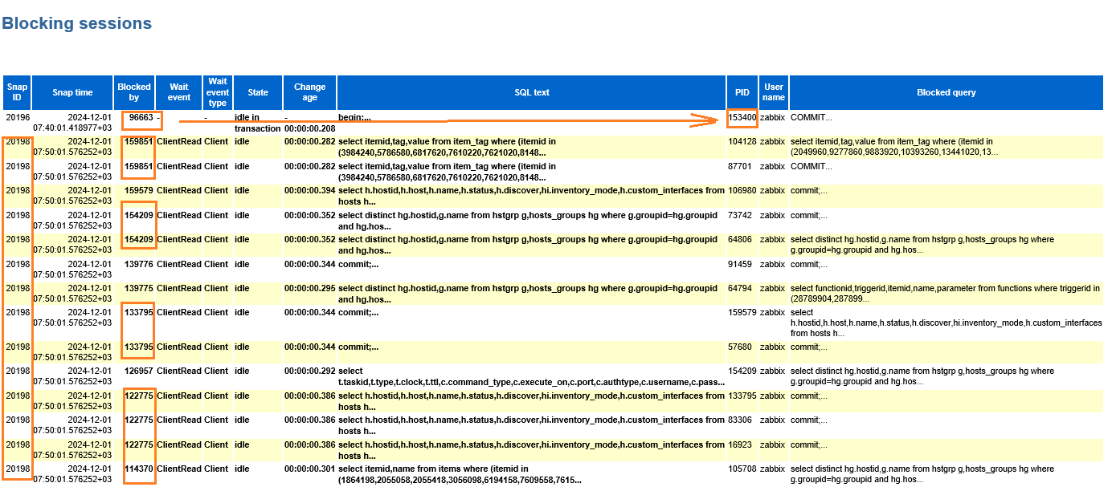This screenshot has height=487, width=1112.
Task: Select change age 00:00:00.208
Action: (x=309, y=128)
